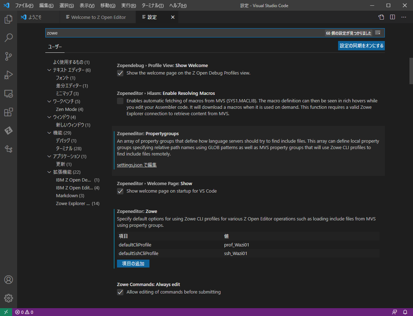Open the Z Open Debug activity bar icon

9,149
